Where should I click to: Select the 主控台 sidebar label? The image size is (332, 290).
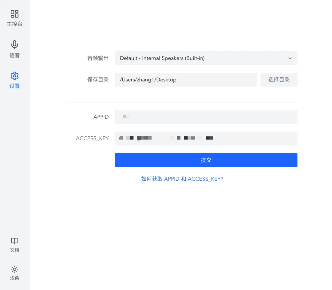point(14,24)
